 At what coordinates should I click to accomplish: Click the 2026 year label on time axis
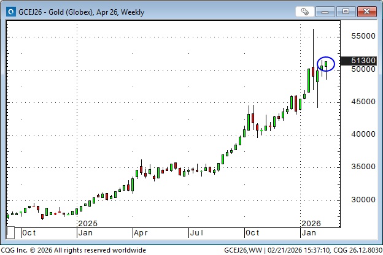[311, 223]
